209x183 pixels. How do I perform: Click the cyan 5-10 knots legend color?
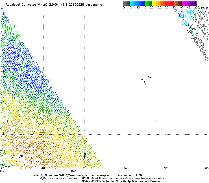click(x=134, y=3)
